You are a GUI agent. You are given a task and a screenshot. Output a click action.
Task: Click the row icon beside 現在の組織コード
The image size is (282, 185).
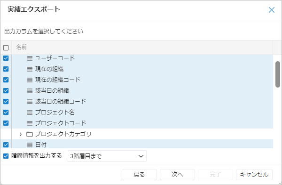click(x=30, y=80)
